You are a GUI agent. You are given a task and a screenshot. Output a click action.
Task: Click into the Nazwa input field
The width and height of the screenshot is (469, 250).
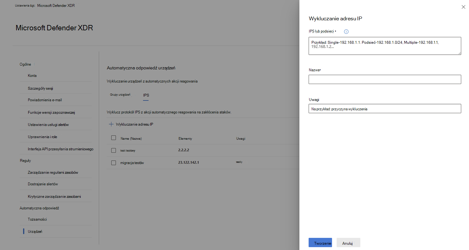click(385, 79)
